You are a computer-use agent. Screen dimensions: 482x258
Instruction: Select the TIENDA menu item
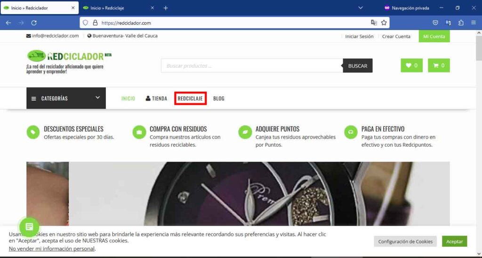pos(156,99)
